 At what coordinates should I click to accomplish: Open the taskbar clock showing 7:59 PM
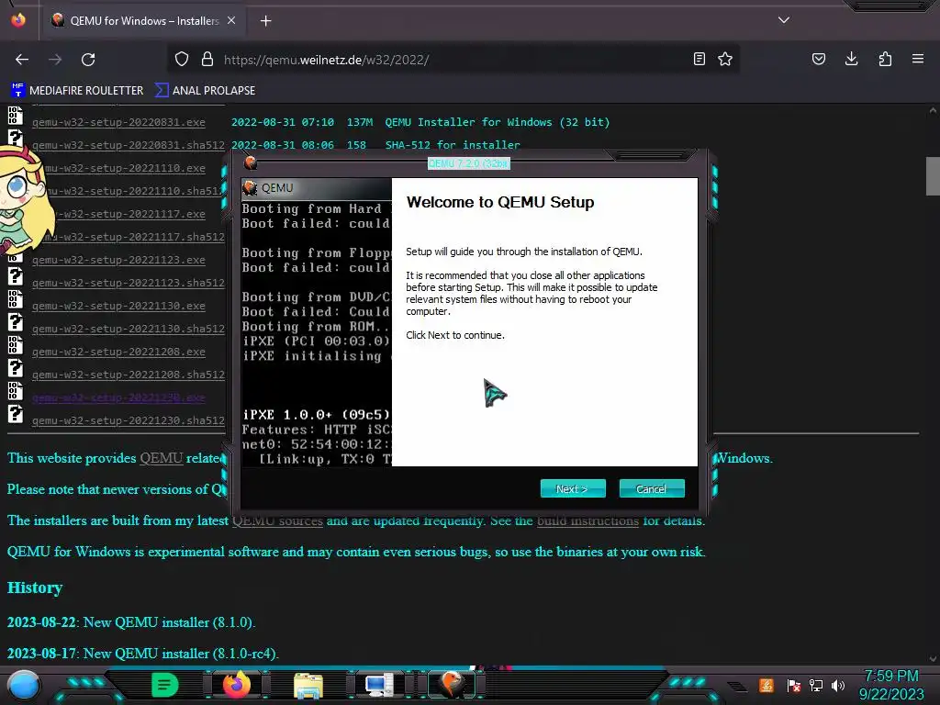pos(890,685)
